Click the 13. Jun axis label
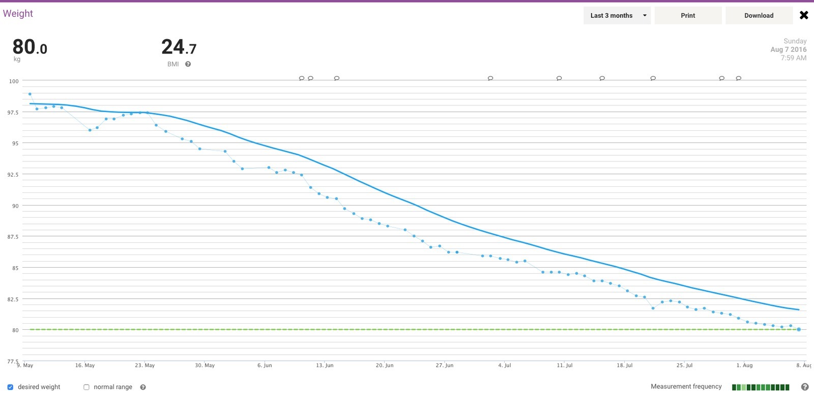Image resolution: width=814 pixels, height=397 pixels. [x=325, y=365]
